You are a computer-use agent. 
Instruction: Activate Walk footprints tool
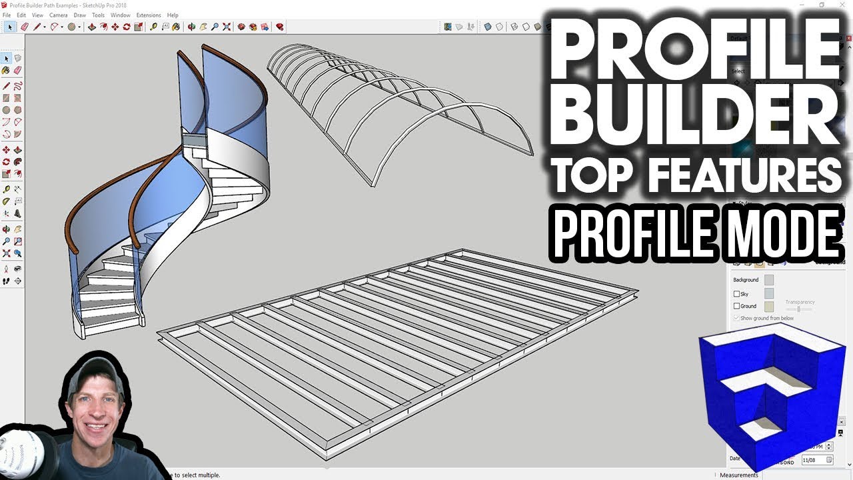click(x=6, y=281)
